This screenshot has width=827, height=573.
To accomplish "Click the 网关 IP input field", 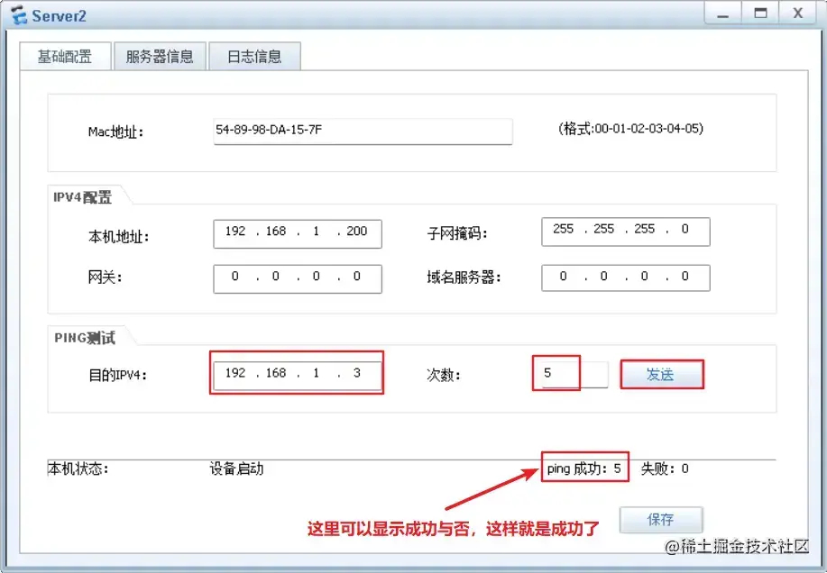I will 298,278.
